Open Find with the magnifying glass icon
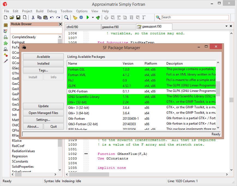This screenshot has width=237, height=186. [x=66, y=17]
